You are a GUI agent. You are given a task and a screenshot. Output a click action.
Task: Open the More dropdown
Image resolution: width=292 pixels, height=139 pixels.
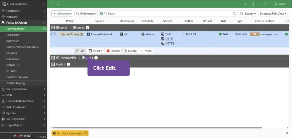tap(146, 51)
